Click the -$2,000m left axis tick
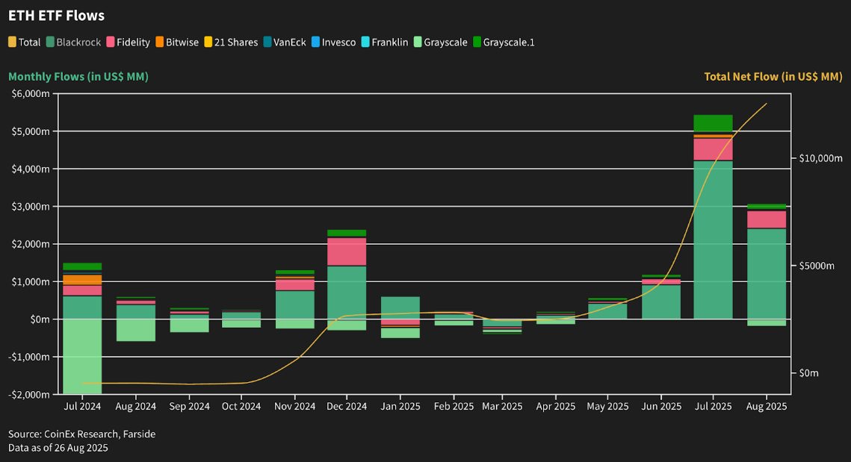This screenshot has width=851, height=462. tap(29, 394)
